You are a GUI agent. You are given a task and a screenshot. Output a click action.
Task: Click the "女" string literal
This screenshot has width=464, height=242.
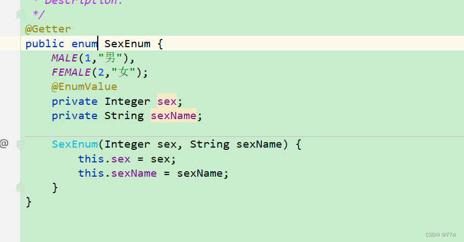123,72
